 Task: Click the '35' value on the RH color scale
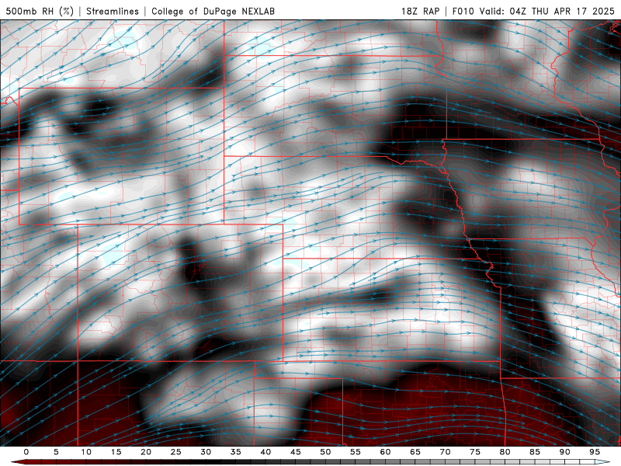pyautogui.click(x=236, y=452)
